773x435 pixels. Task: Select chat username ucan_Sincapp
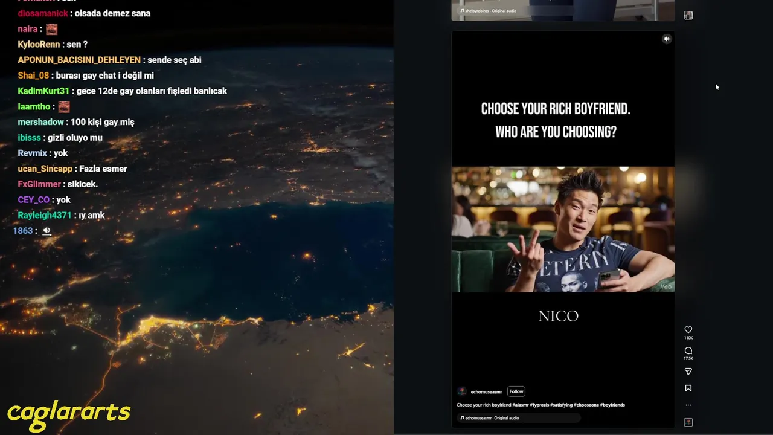click(45, 169)
